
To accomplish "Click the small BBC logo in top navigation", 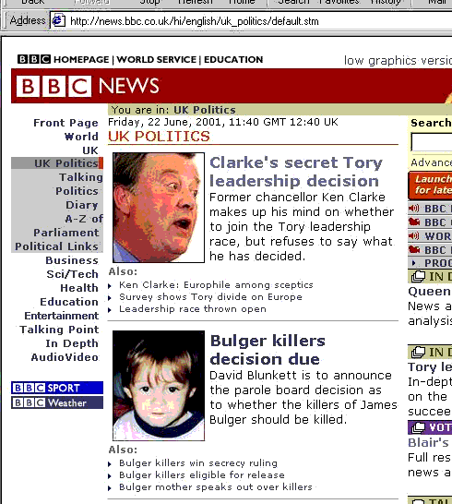I will 34,59.
